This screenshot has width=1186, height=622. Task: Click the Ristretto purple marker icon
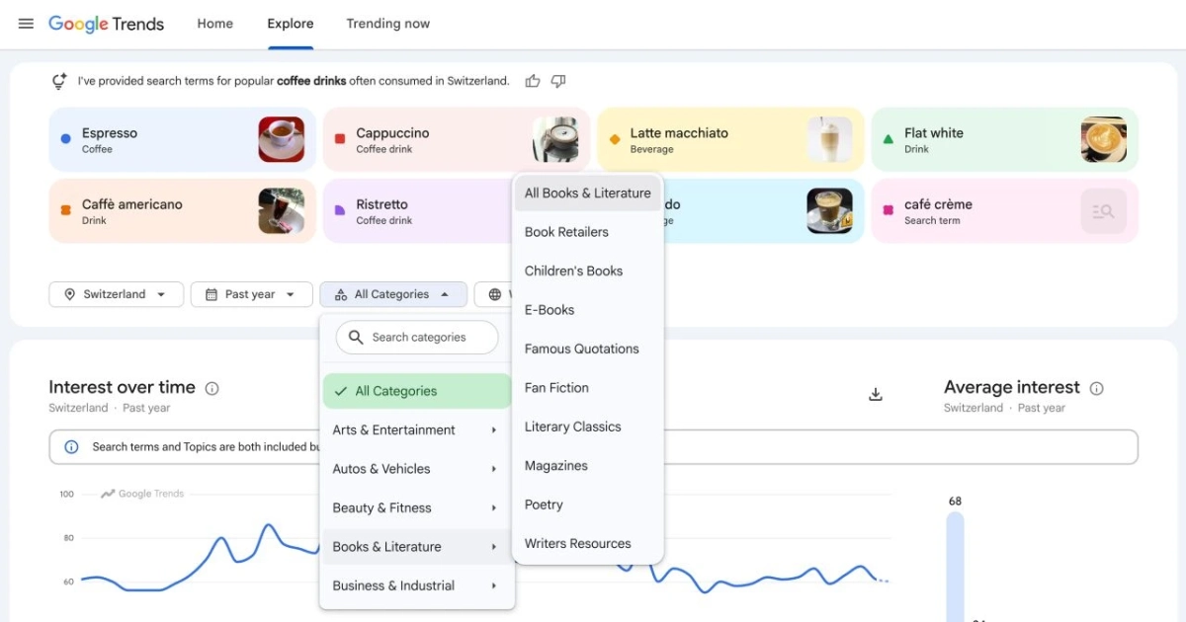(x=340, y=210)
